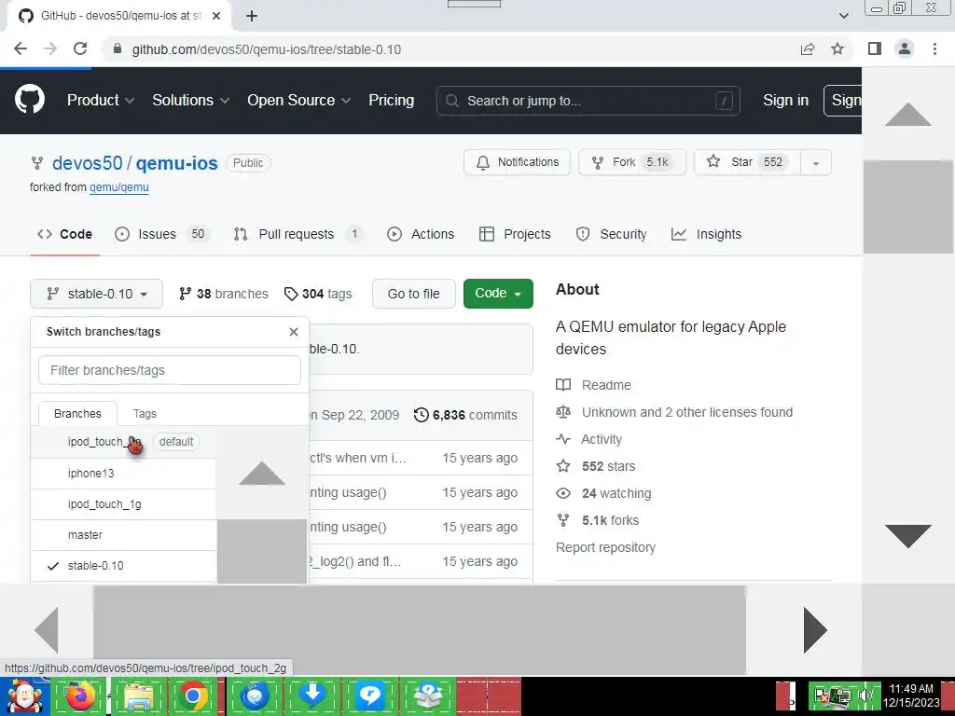Open the Chrome profile avatar

tap(905, 48)
